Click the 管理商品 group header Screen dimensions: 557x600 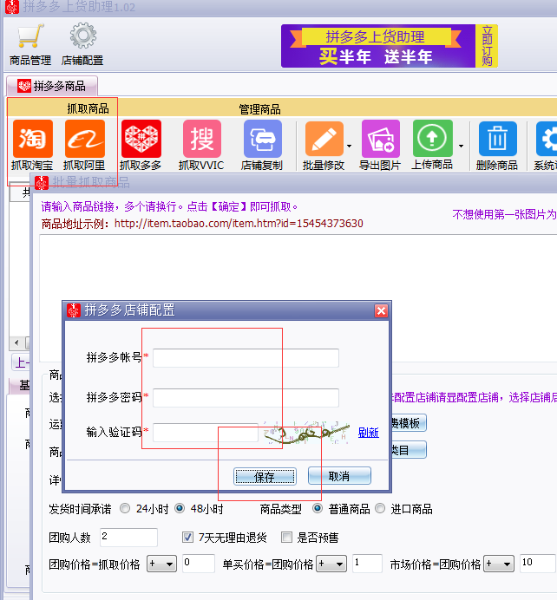coord(260,109)
